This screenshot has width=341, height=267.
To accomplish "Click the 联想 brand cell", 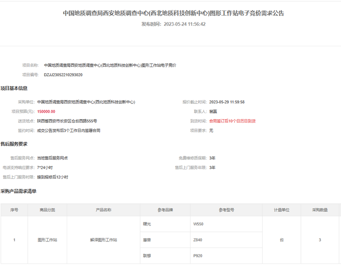I will 147,255.
